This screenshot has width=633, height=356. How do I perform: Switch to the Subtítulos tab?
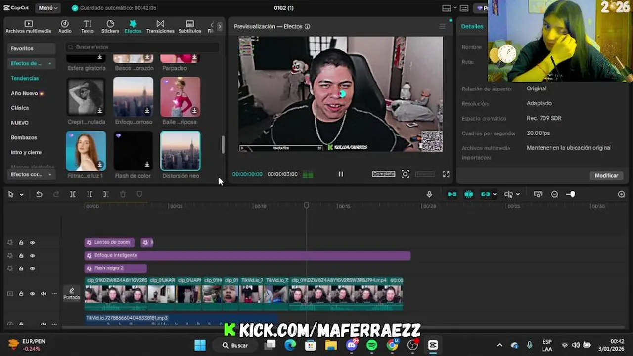click(190, 27)
